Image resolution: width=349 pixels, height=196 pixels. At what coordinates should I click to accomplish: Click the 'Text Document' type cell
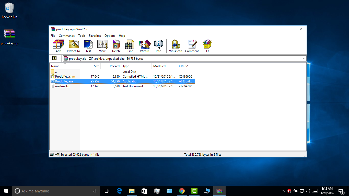133,86
